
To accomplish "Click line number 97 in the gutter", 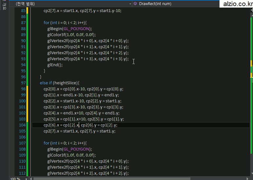I will 23,83.
